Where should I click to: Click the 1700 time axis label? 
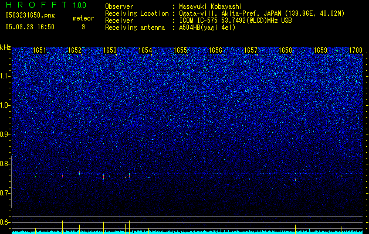356,50
